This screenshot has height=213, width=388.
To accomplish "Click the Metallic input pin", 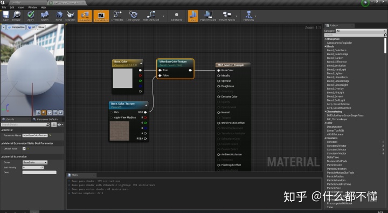I will tap(219, 75).
